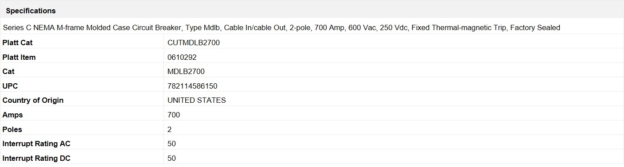The width and height of the screenshot is (624, 167).
Task: Select the product description sentence text
Action: click(x=281, y=27)
